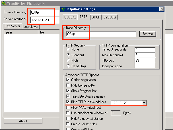Click the Base Directory input field
The image size is (173, 130).
point(101,34)
